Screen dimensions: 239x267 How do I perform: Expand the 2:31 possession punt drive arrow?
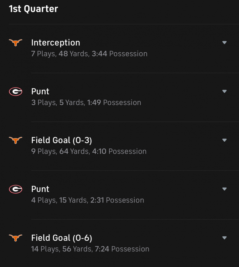tap(224, 189)
